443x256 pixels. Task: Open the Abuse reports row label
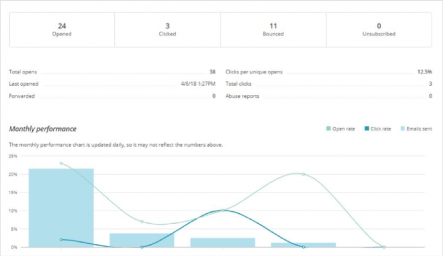(x=242, y=96)
